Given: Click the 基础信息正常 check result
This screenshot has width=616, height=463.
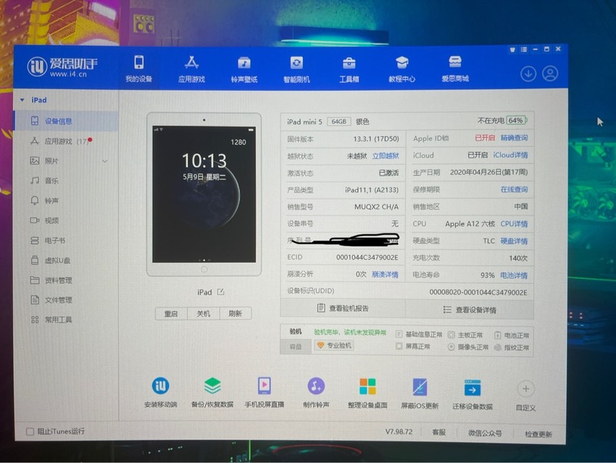Looking at the screenshot, I should pos(419,335).
